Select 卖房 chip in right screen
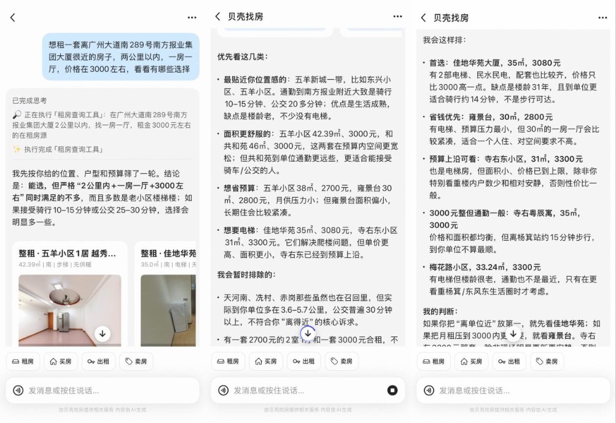This screenshot has width=616, height=423. point(547,362)
